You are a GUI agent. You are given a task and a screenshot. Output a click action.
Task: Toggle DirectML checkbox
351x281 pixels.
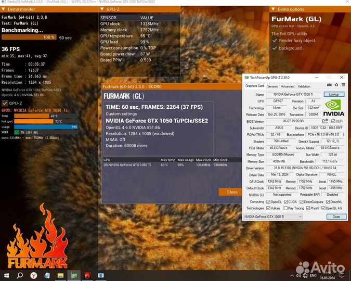click(x=328, y=202)
